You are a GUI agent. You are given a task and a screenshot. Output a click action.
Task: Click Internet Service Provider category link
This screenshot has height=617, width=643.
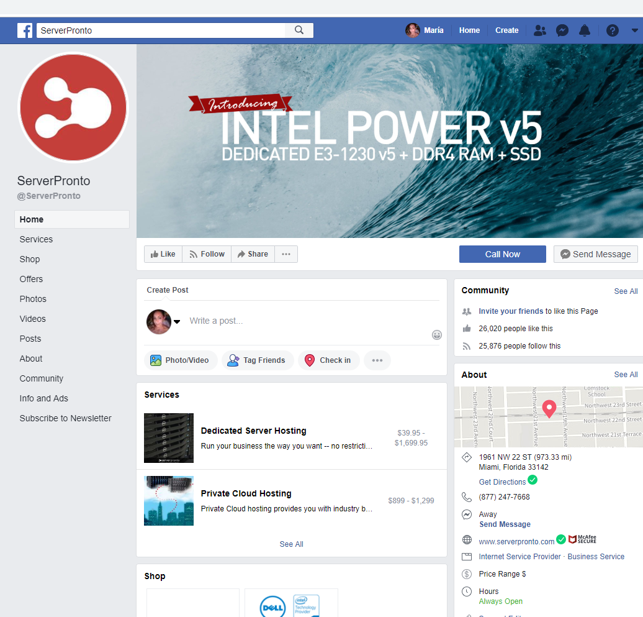click(519, 557)
